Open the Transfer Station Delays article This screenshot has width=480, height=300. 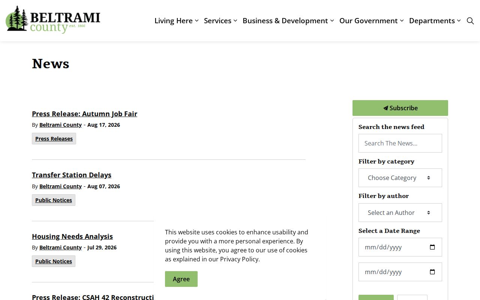[72, 175]
